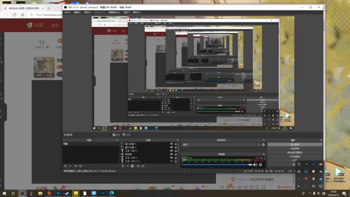Toggle lock of 窗口采集 2 source
The width and height of the screenshot is (350, 197).
[x=176, y=148]
